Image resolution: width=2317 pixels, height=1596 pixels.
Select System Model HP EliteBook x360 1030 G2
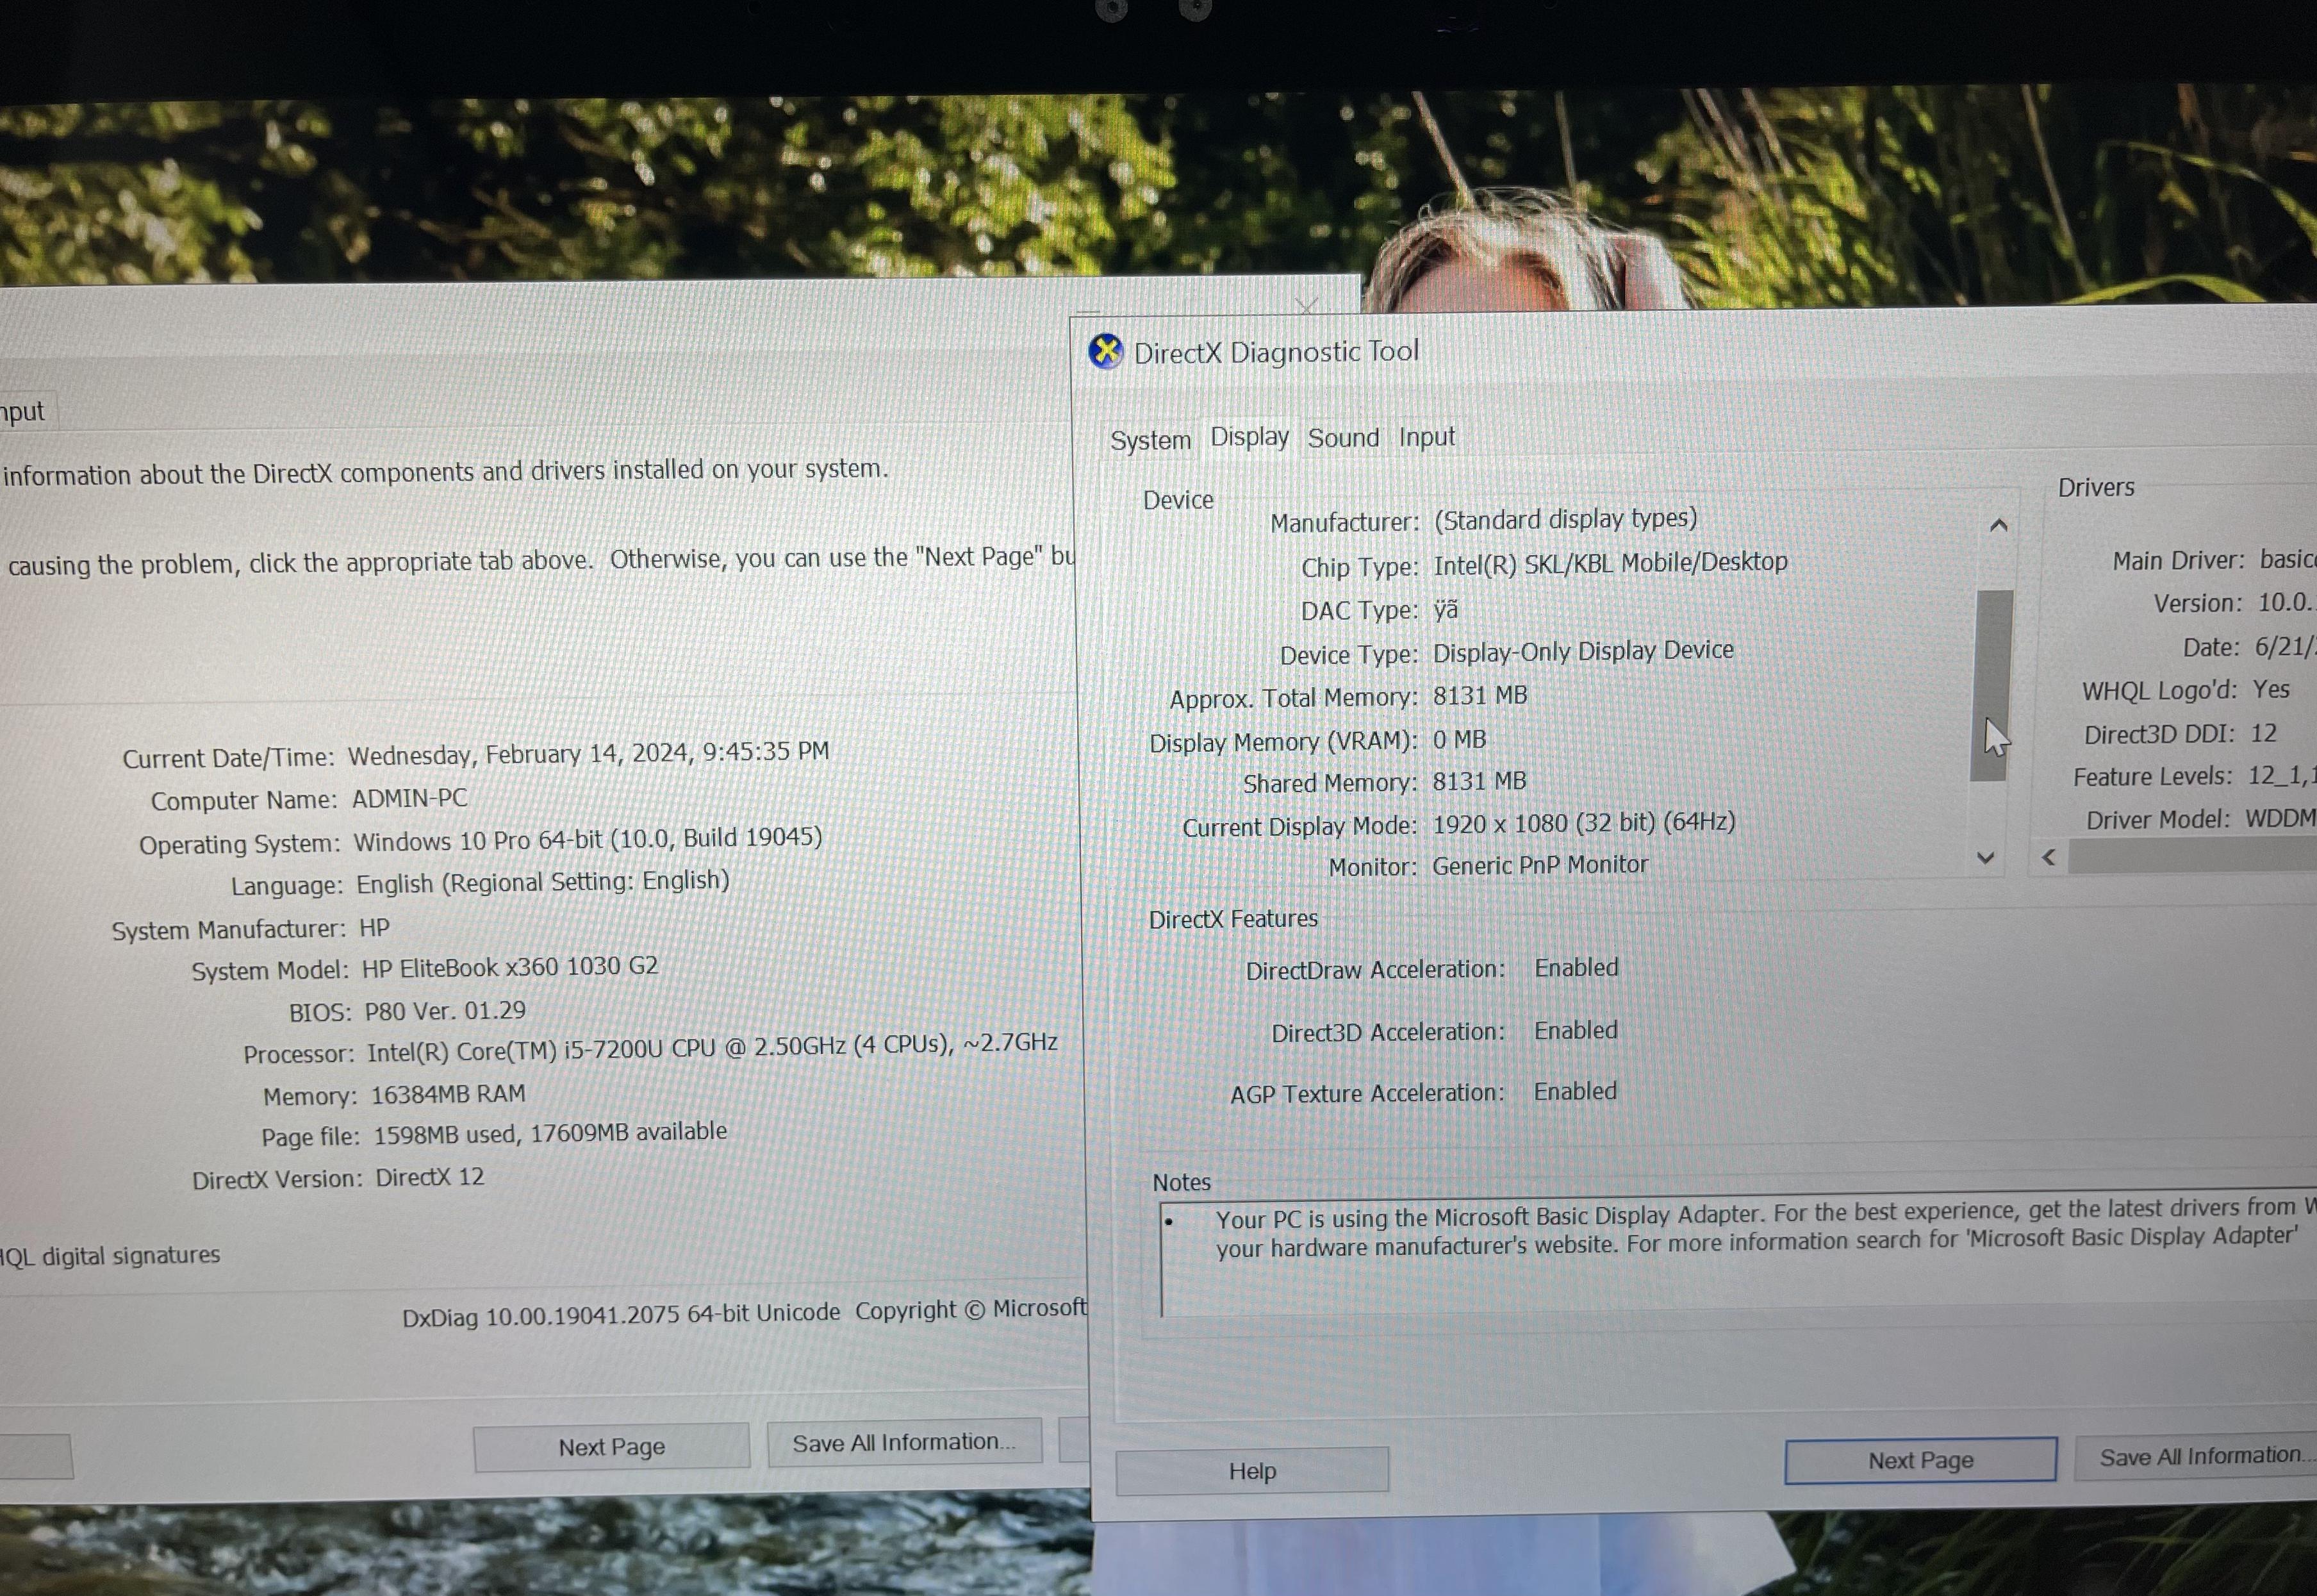(510, 968)
